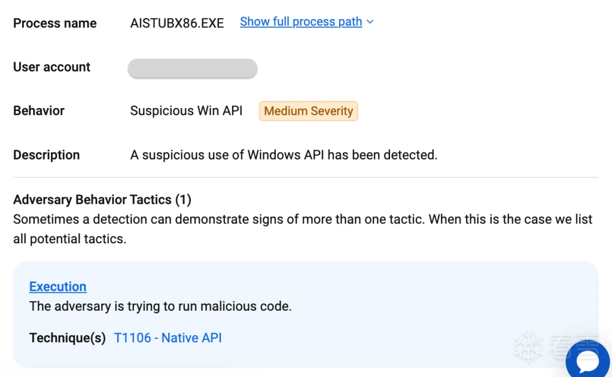Click the User account label
The height and width of the screenshot is (377, 612).
[51, 68]
